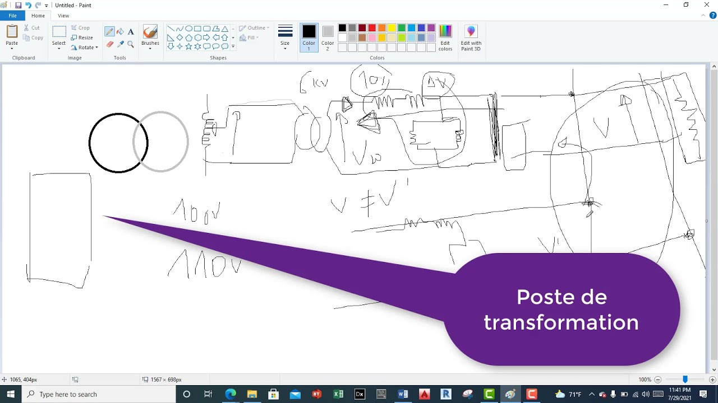Pick the green color swatch
This screenshot has height=403, width=718.
pos(402,28)
